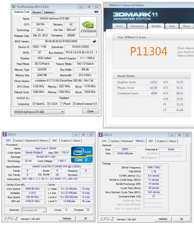Image resolution: width=194 pixels, height=225 pixels.
Task: Click the Driver Version field
Action: pyautogui.click(x=64, y=81)
